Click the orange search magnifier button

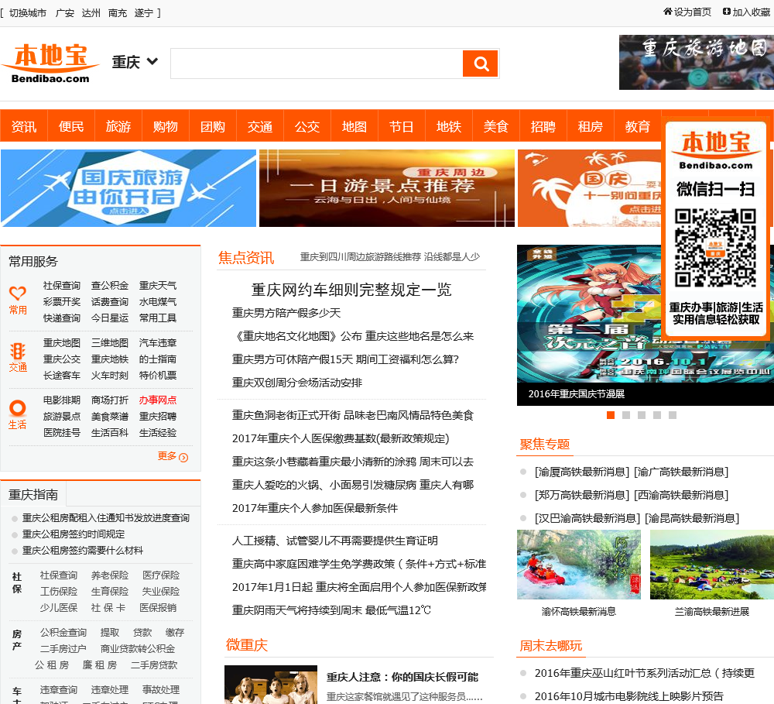click(x=480, y=64)
